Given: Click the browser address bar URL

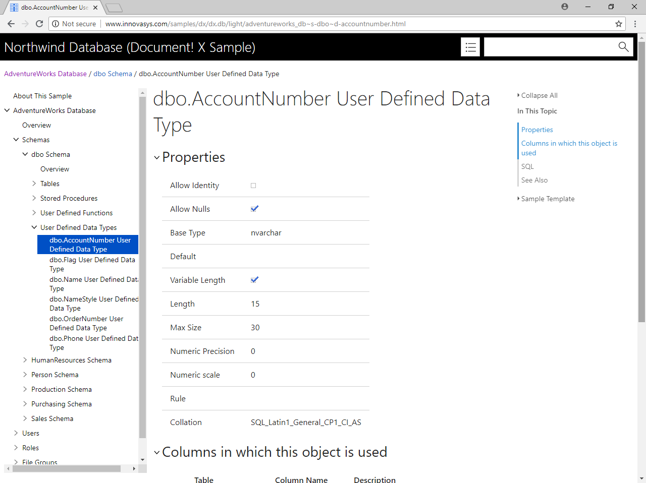Looking at the screenshot, I should [x=255, y=24].
